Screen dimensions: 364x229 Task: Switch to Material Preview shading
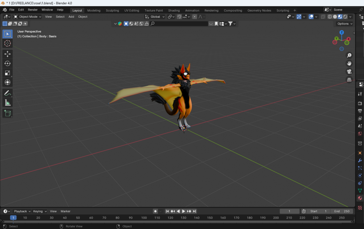pyautogui.click(x=340, y=17)
